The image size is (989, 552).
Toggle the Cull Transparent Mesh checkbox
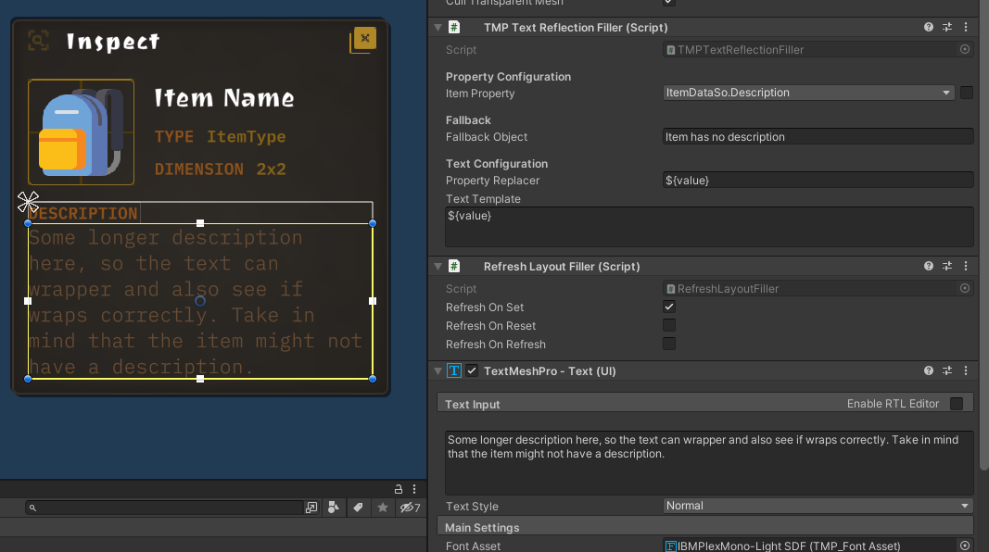pos(668,2)
